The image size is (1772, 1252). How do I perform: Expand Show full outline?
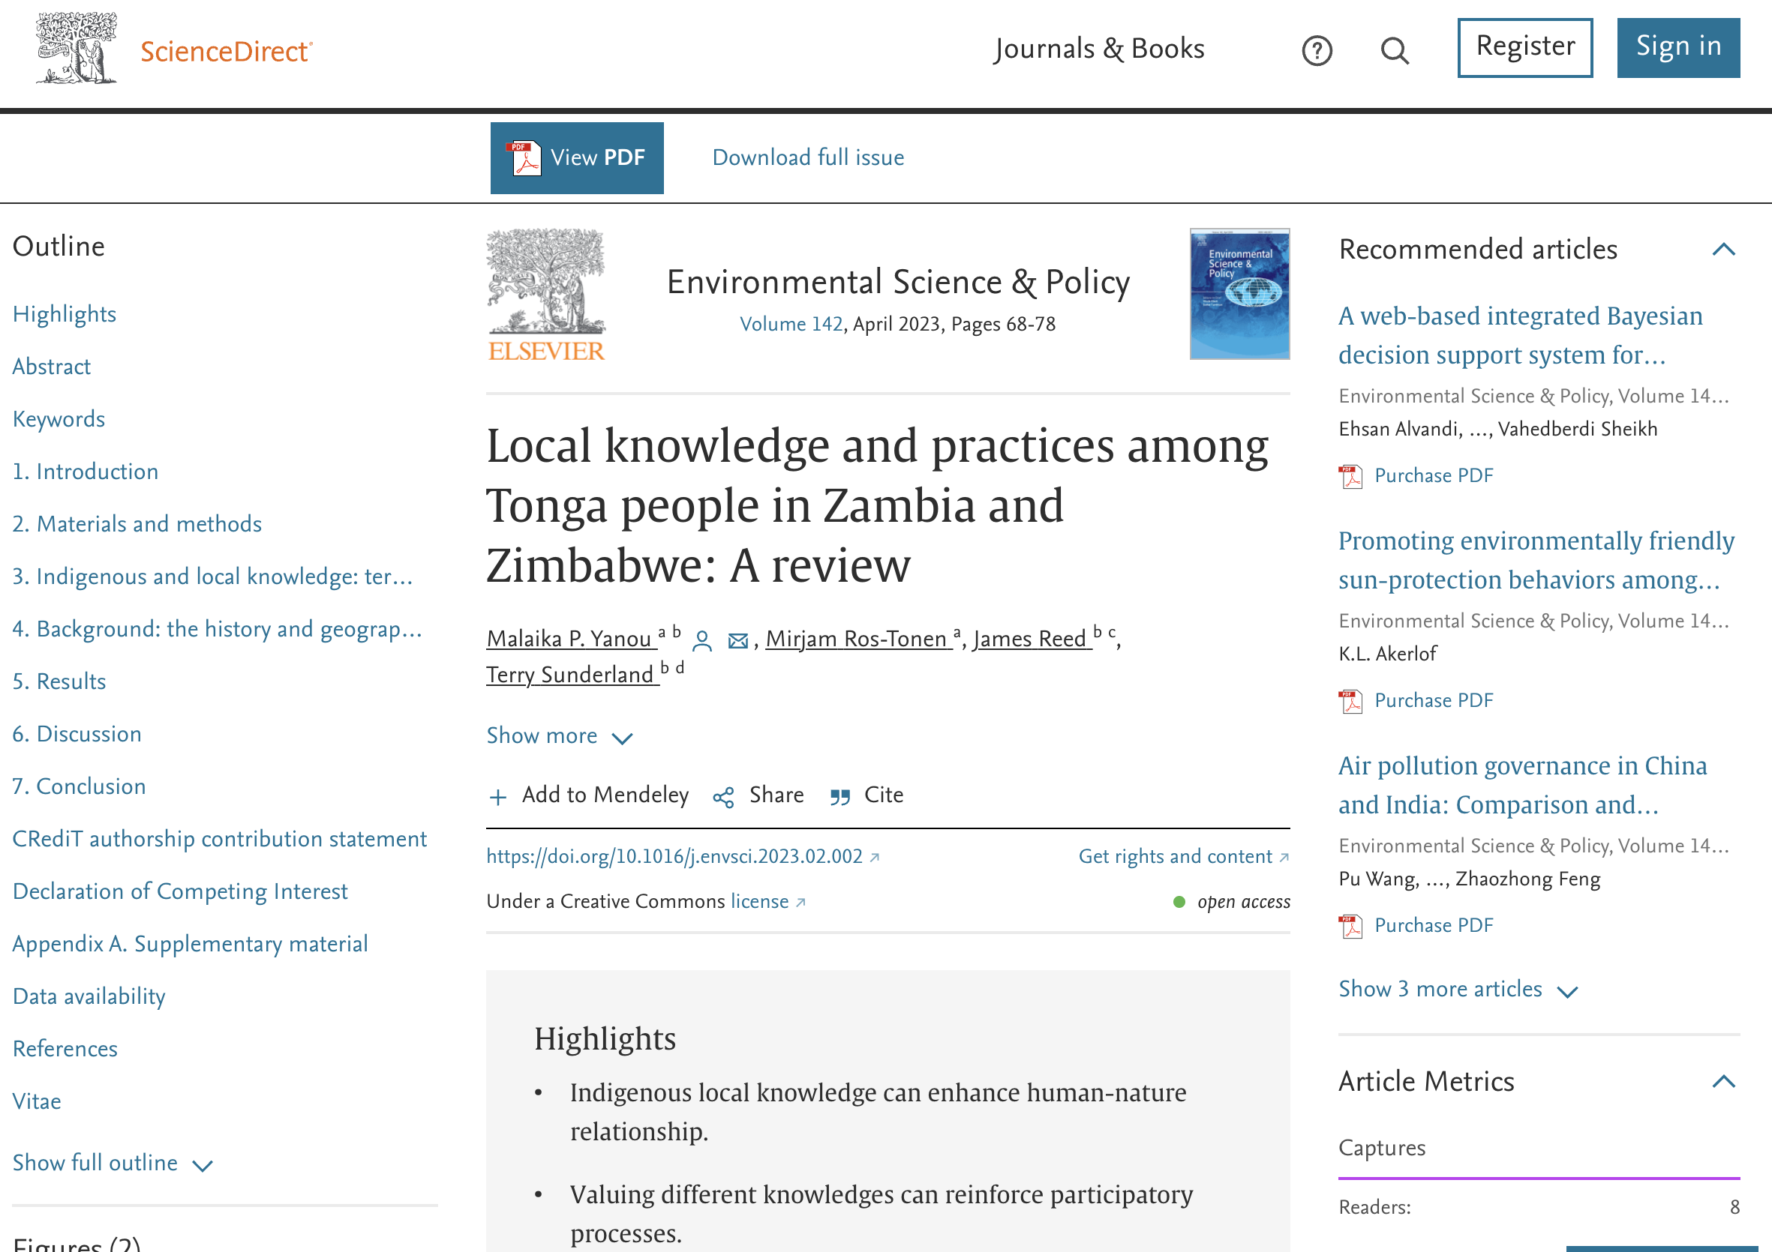click(x=113, y=1163)
